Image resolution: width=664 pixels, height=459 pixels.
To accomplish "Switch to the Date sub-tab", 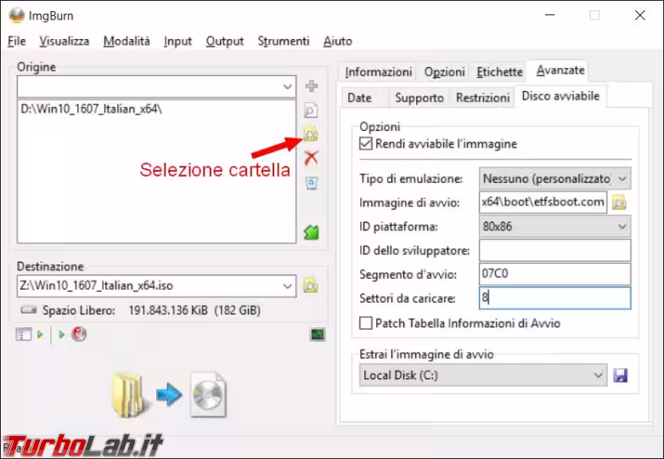I will coord(359,98).
